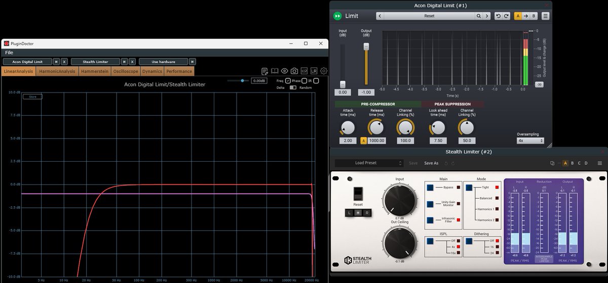Viewport: 608px width, 283px height.
Task: Click Save As in Stealth Limiter
Action: click(x=431, y=163)
